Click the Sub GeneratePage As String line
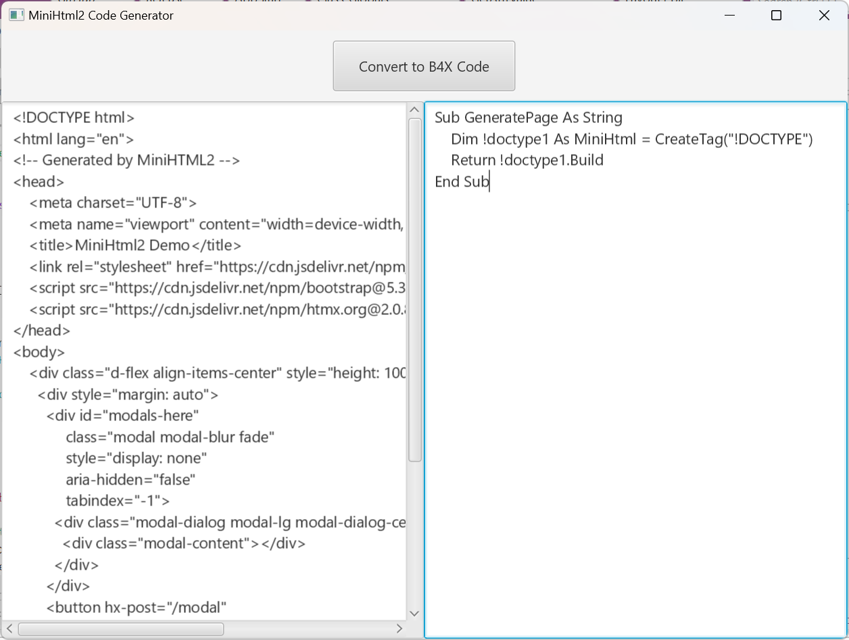Viewport: 849px width, 640px height. tap(529, 118)
